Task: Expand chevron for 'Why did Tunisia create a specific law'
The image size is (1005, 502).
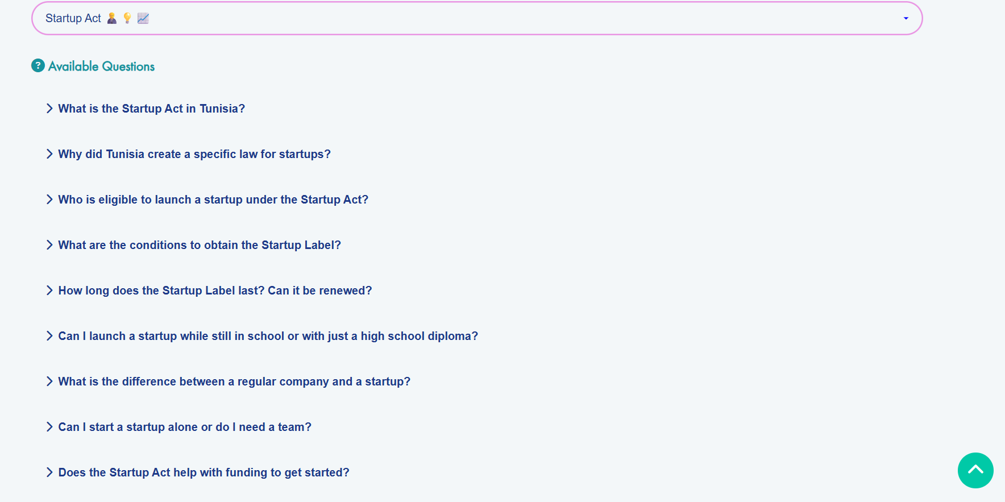Action: pyautogui.click(x=49, y=154)
